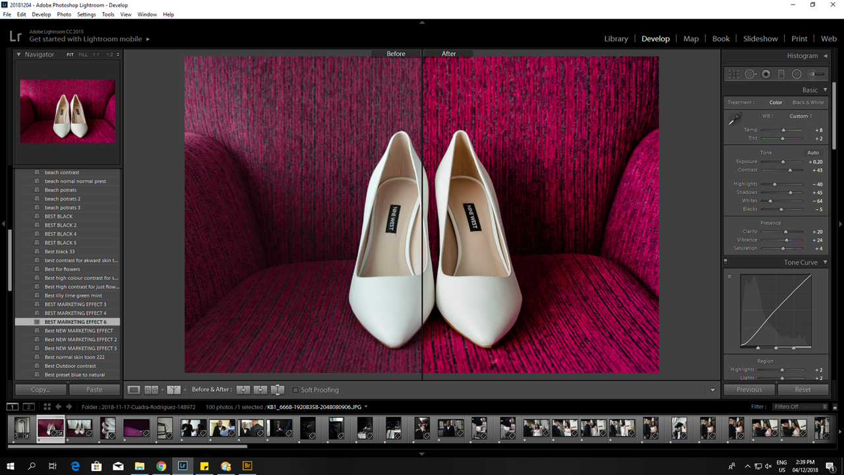The width and height of the screenshot is (844, 475).
Task: Pick the White Balance eyedropper tool
Action: pyautogui.click(x=734, y=119)
